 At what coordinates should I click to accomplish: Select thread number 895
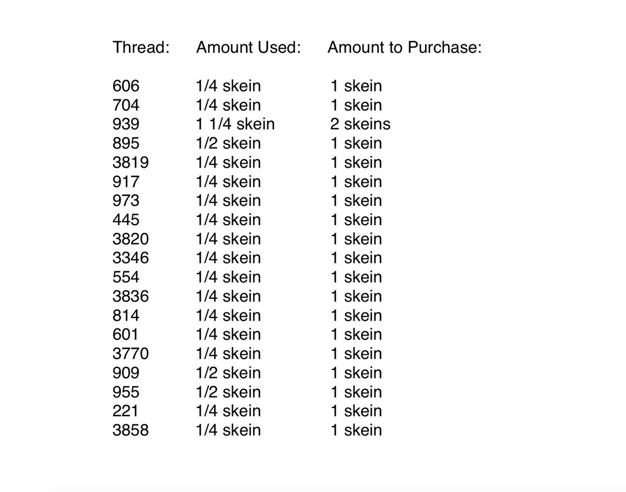126,143
